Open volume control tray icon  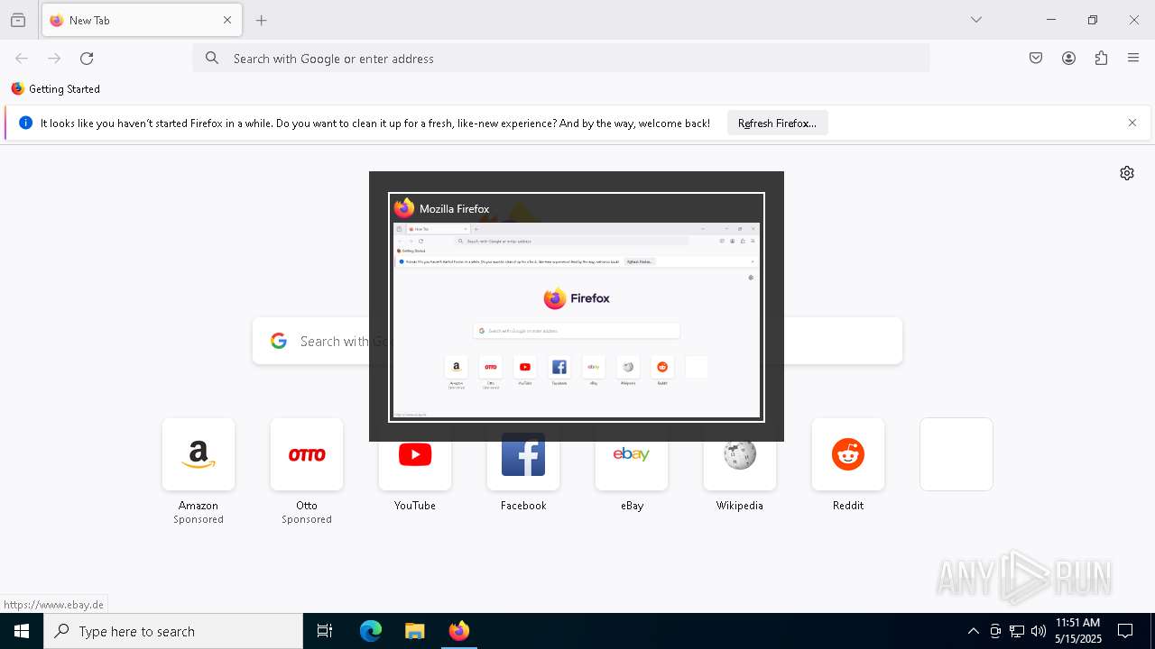(x=1039, y=631)
